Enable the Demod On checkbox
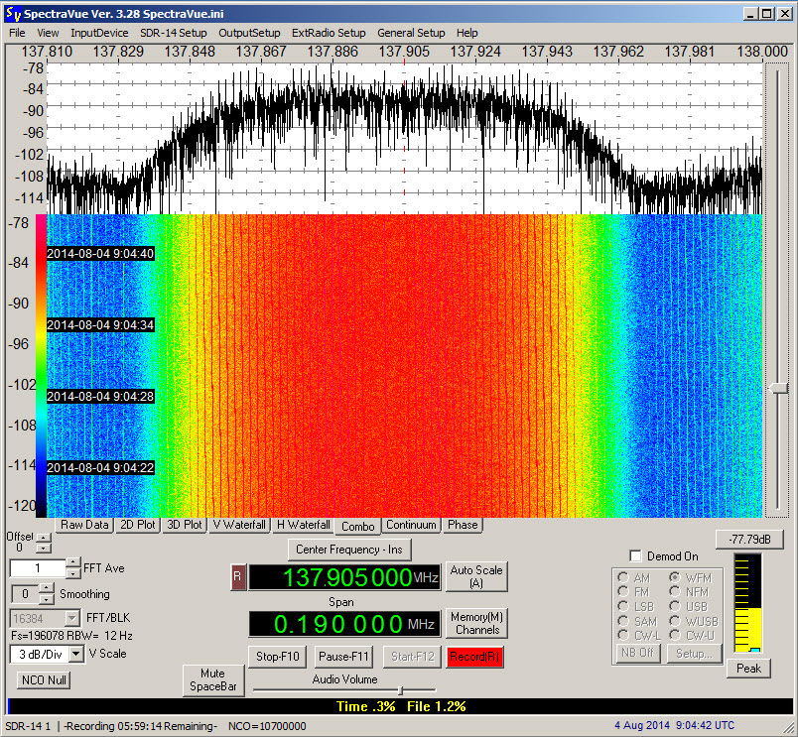798x737 pixels. pyautogui.click(x=635, y=556)
